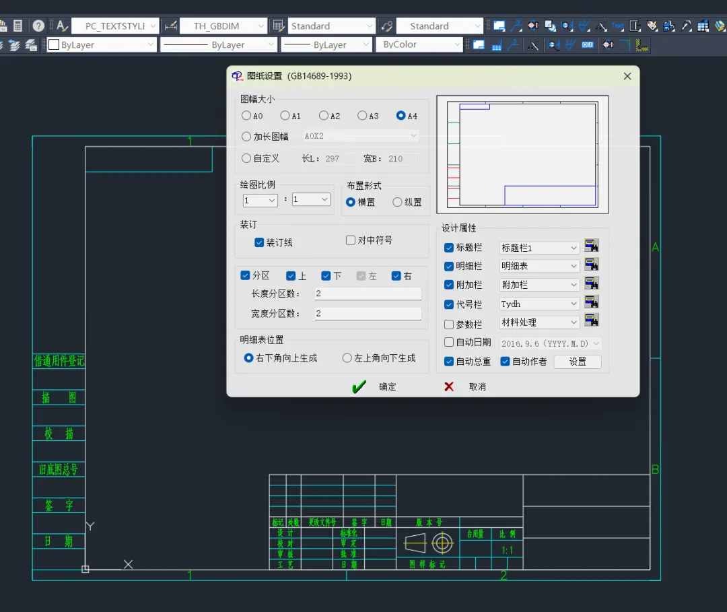Select the A3 paper size option
This screenshot has height=612, width=727.
point(363,116)
